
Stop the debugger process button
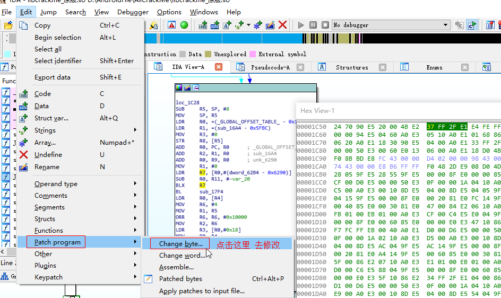click(325, 25)
